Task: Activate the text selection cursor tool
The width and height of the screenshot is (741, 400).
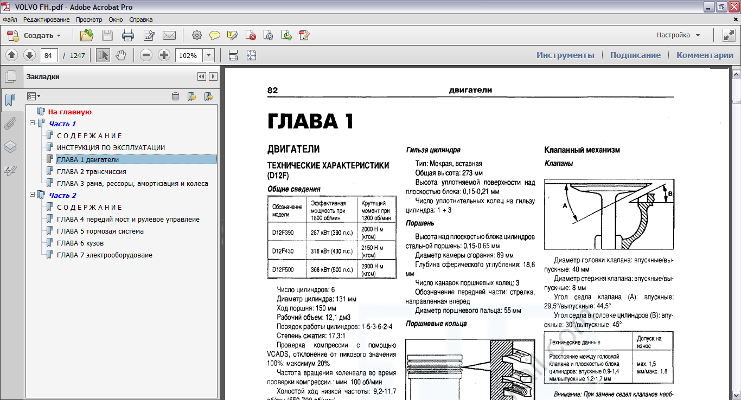Action: [x=103, y=55]
